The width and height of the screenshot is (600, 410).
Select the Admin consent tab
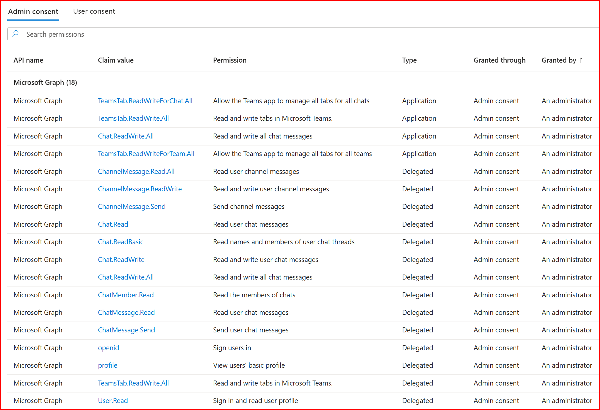coord(33,11)
